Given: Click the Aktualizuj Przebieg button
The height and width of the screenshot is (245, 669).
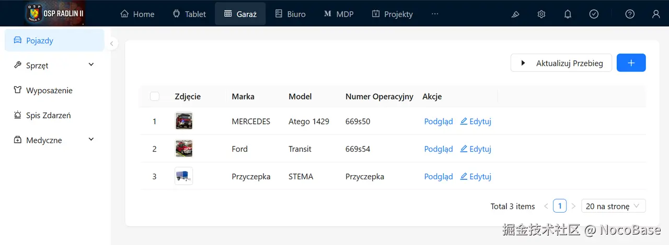Looking at the screenshot, I should pyautogui.click(x=561, y=63).
